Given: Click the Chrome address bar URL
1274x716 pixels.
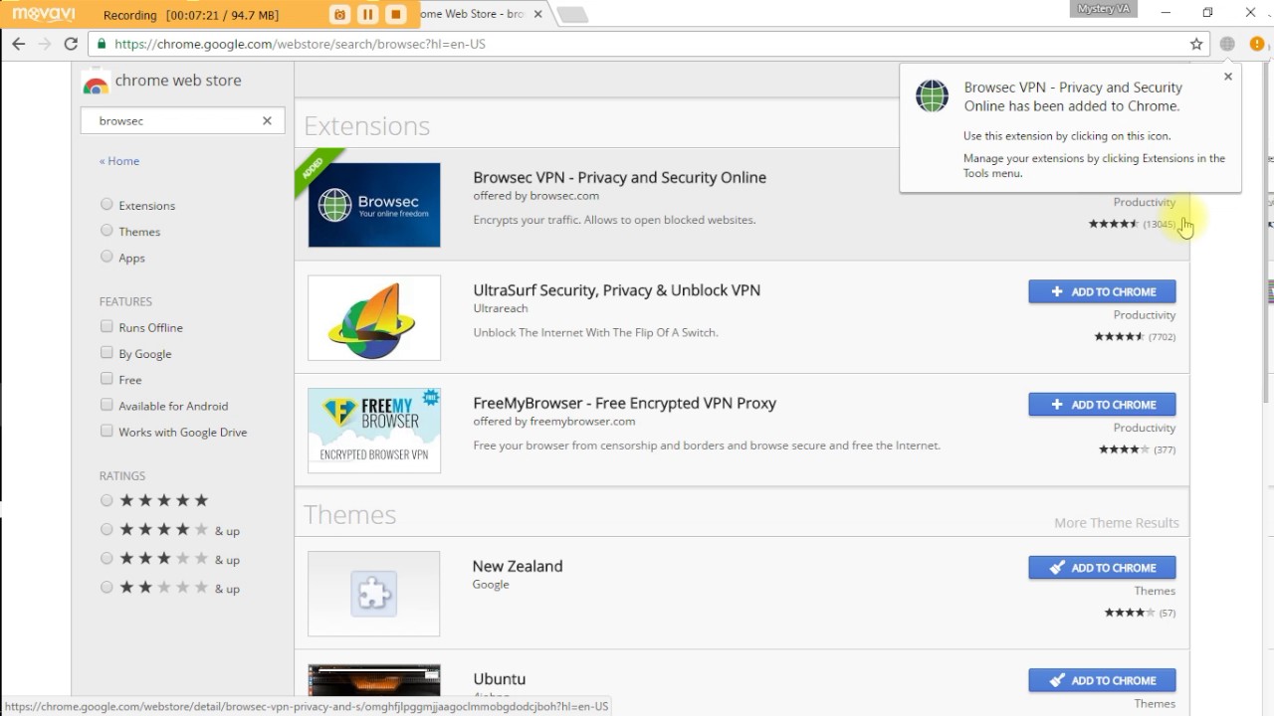Looking at the screenshot, I should pos(300,44).
